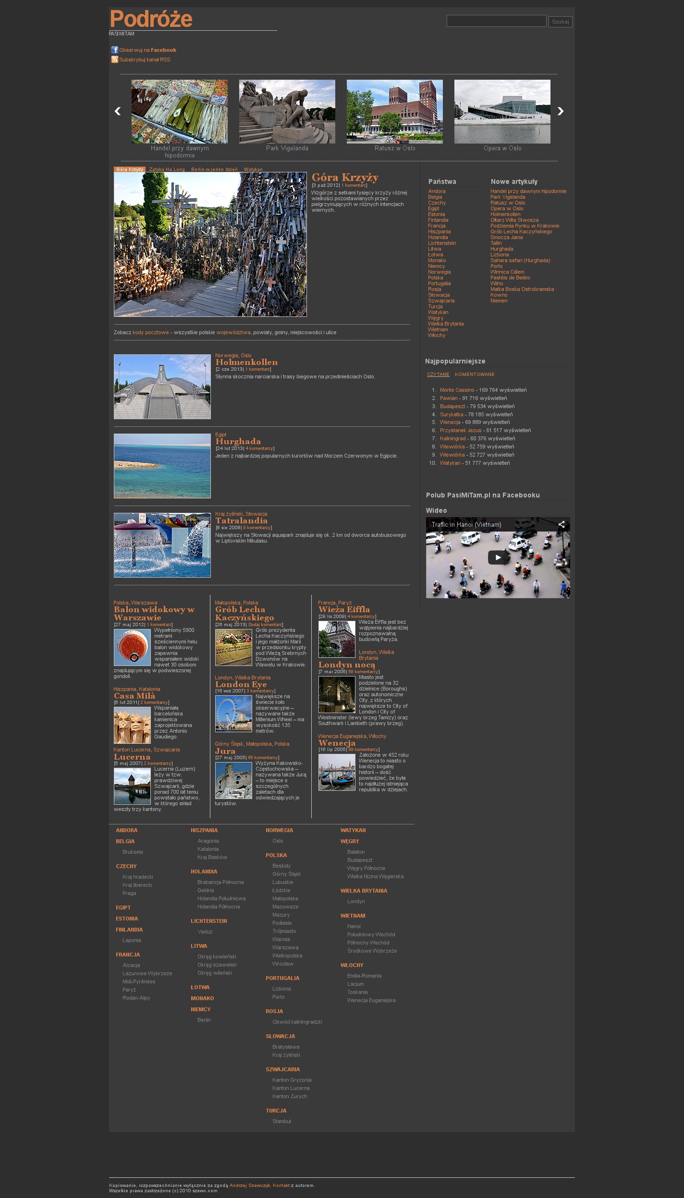Open Monte Cassino in popular list

[x=457, y=390]
